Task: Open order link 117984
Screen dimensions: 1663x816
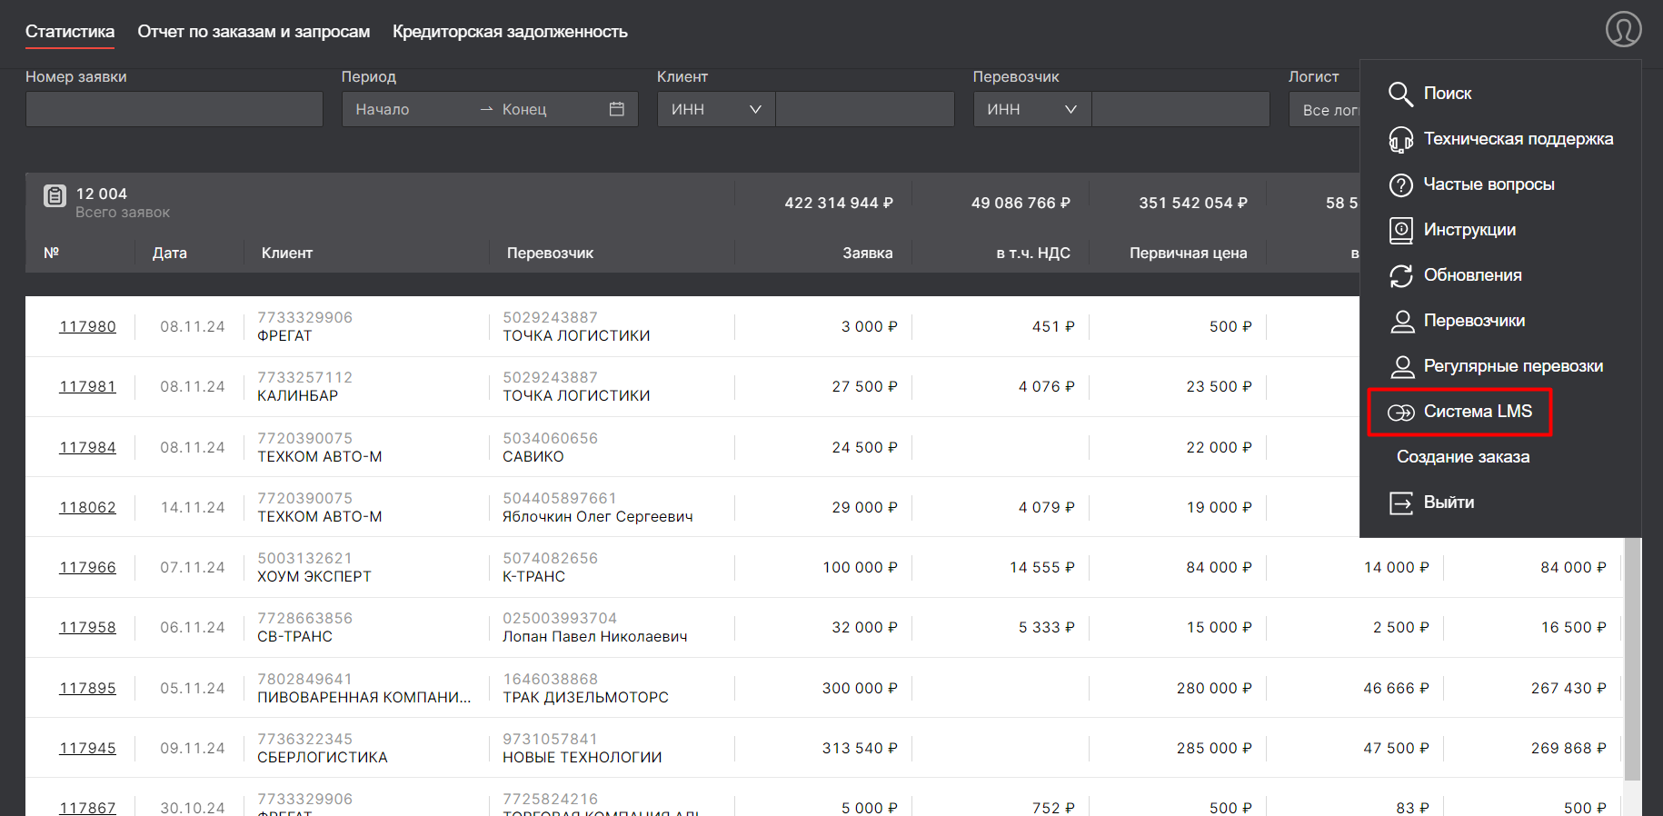Action: coord(87,447)
